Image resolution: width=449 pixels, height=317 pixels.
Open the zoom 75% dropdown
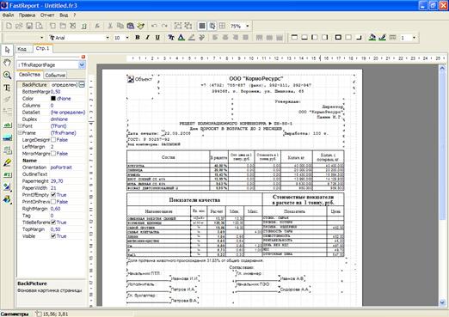(248, 26)
